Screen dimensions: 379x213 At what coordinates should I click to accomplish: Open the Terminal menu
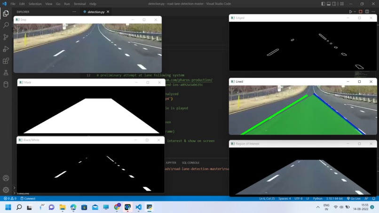click(x=79, y=4)
